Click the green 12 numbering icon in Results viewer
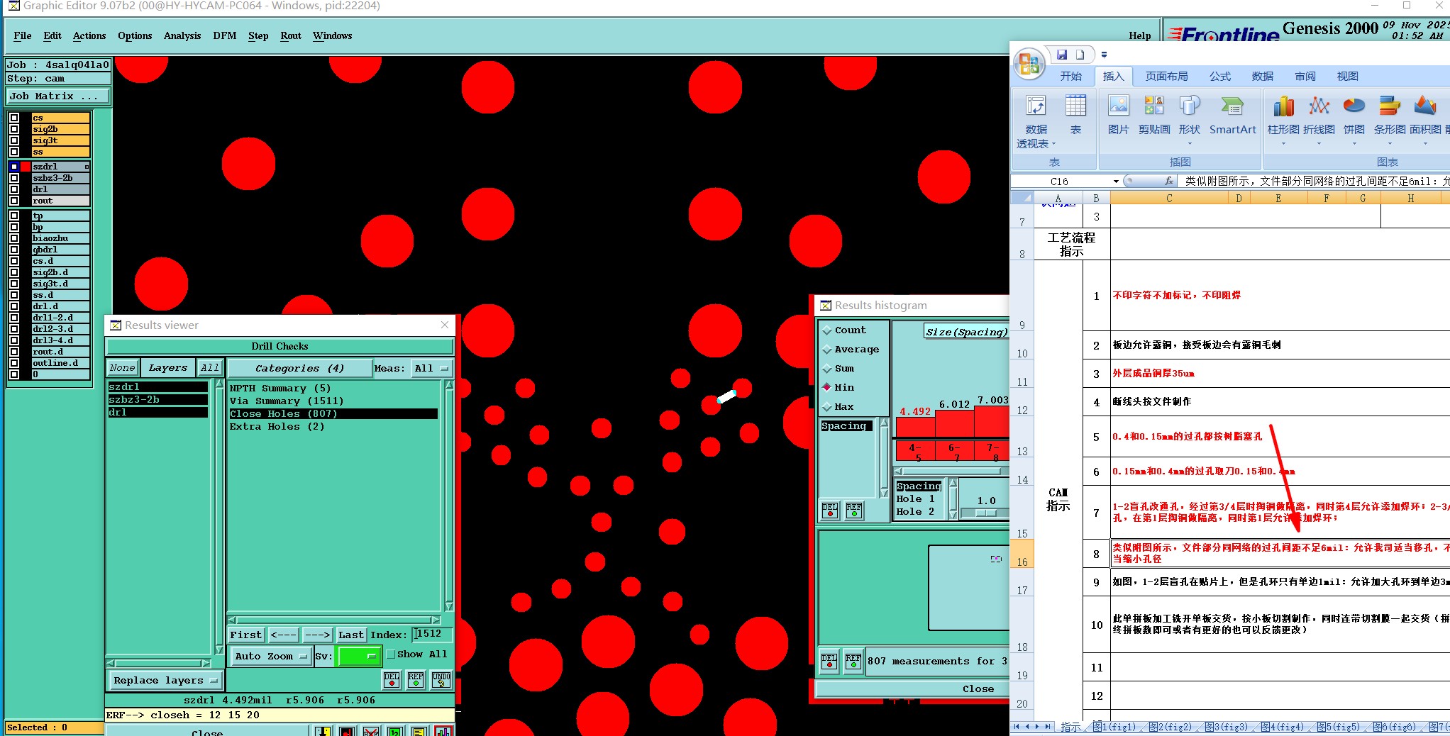Screen dimensions: 1450x736 coord(395,731)
